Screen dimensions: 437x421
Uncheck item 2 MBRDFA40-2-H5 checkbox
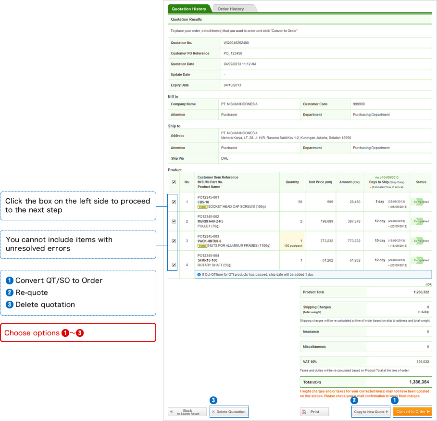click(174, 221)
